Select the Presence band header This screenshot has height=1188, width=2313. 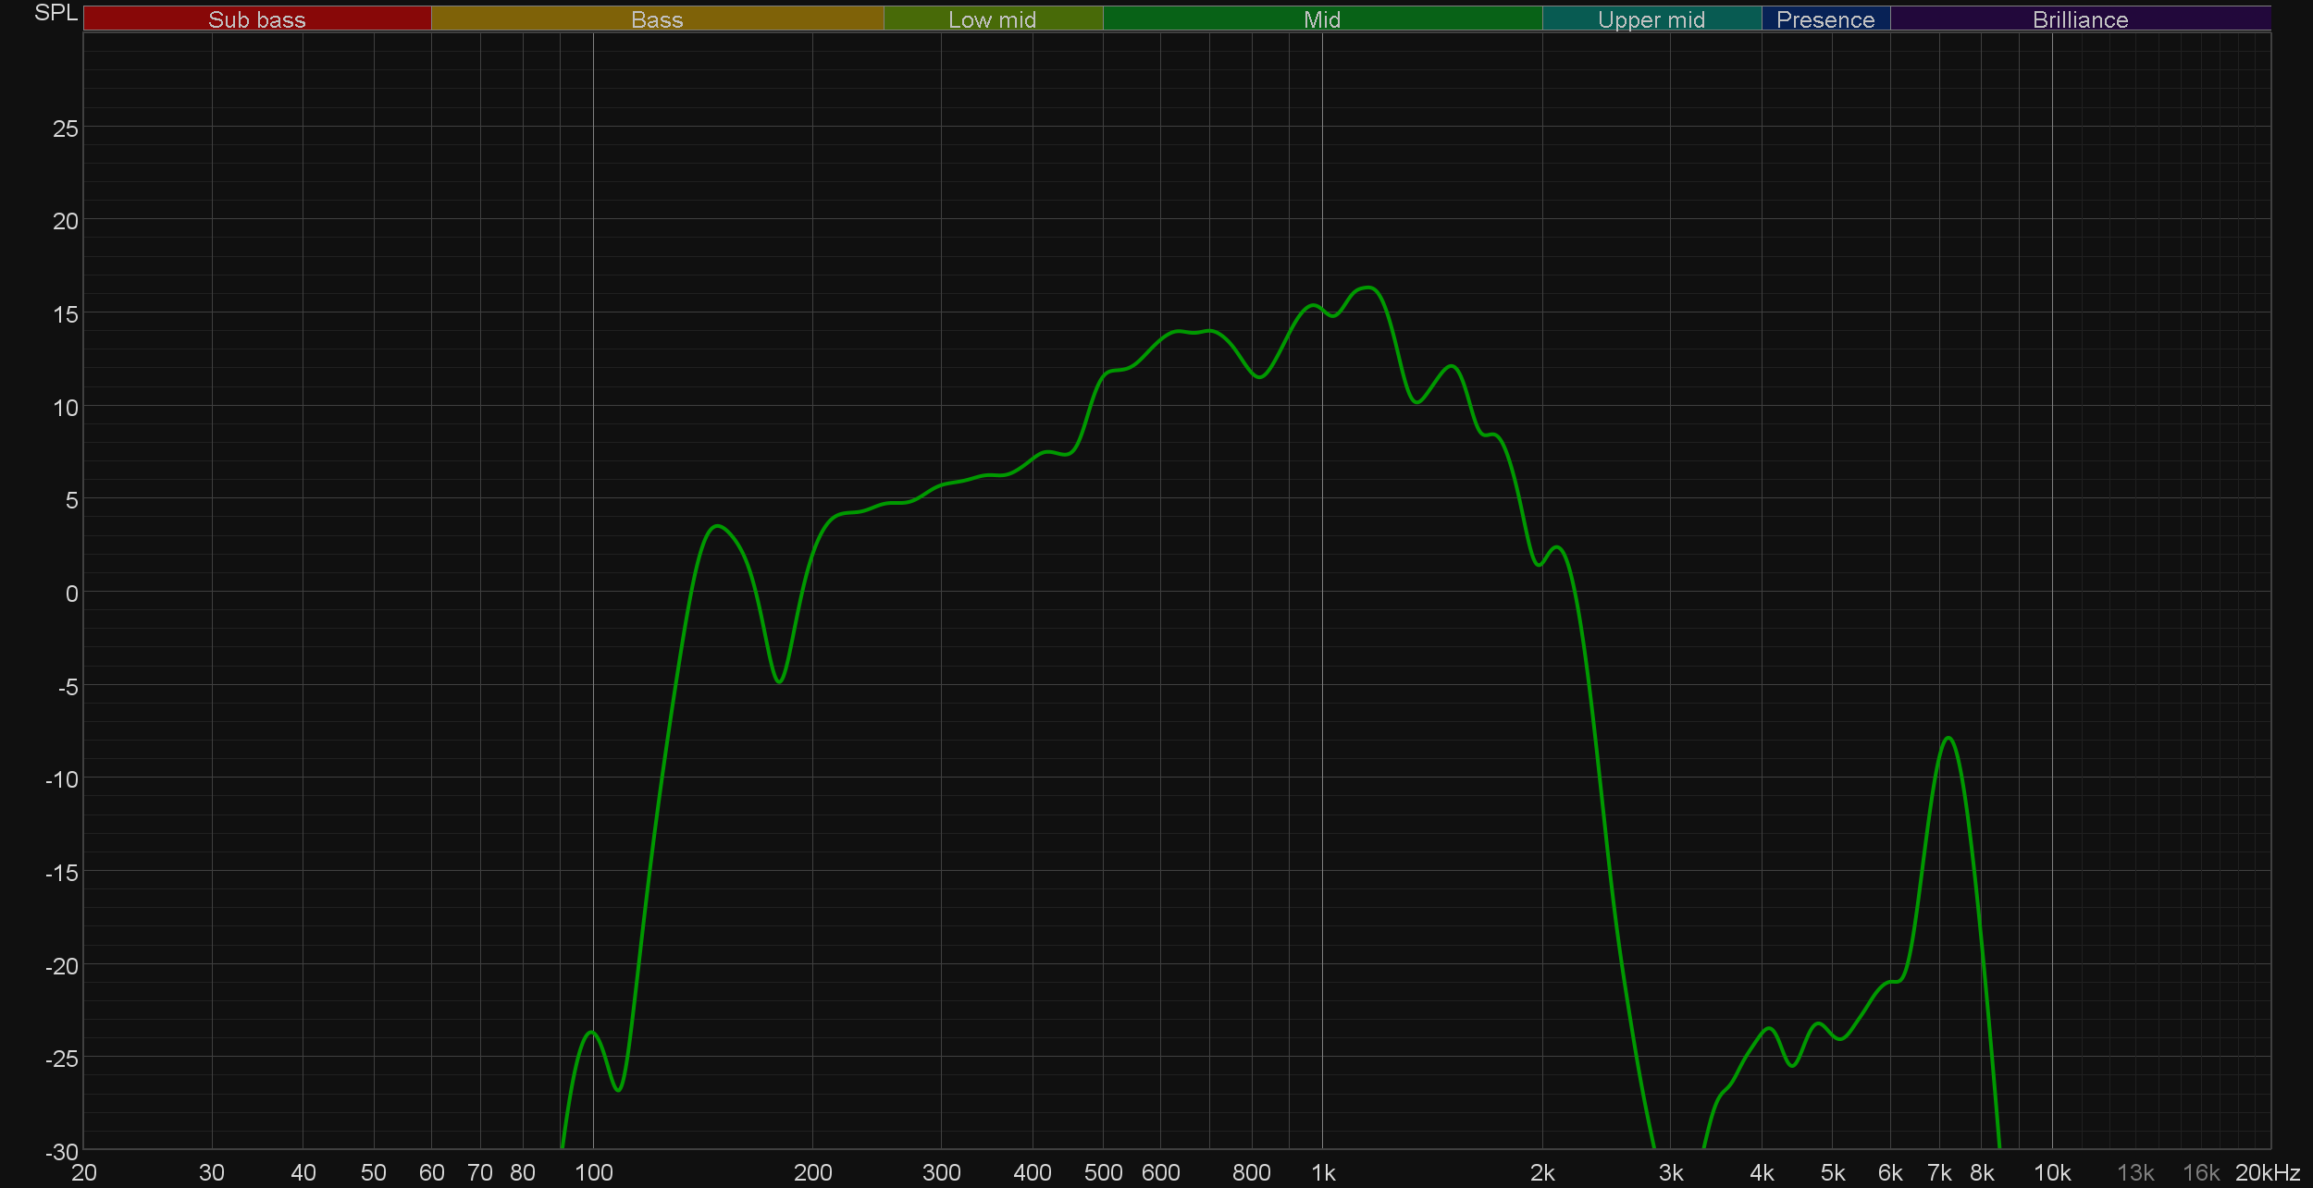[1824, 19]
